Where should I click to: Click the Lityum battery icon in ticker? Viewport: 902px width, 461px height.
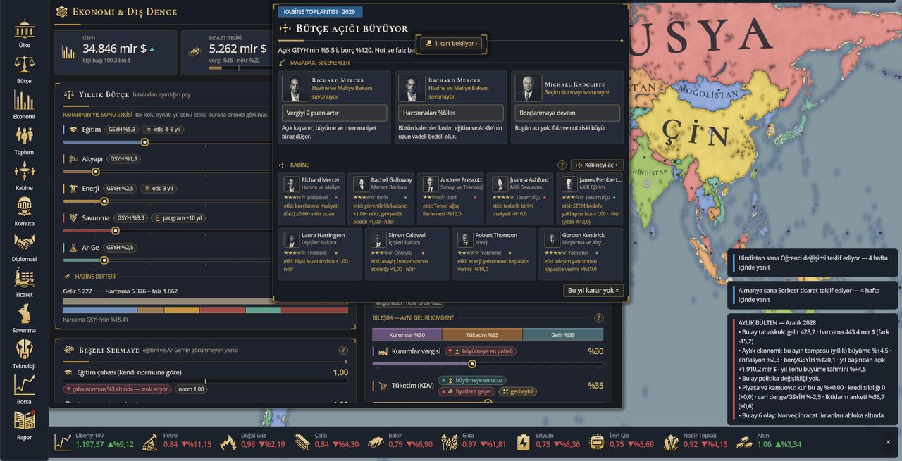(x=523, y=442)
